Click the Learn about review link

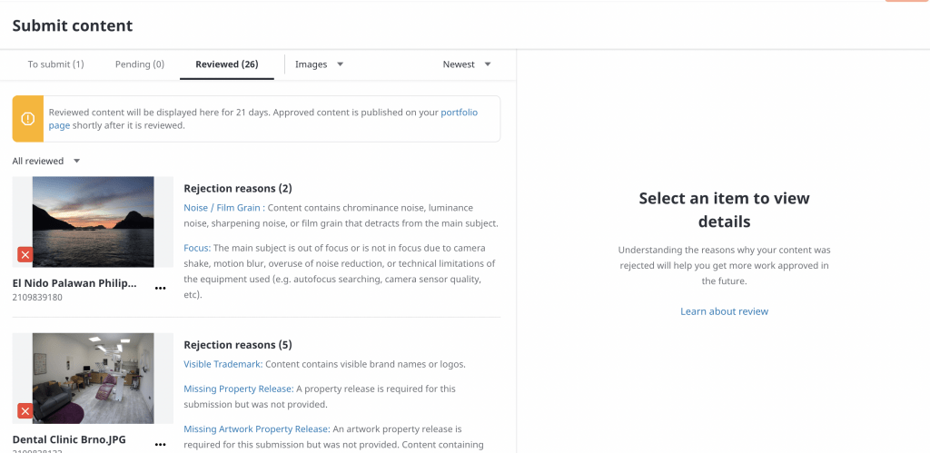point(724,311)
